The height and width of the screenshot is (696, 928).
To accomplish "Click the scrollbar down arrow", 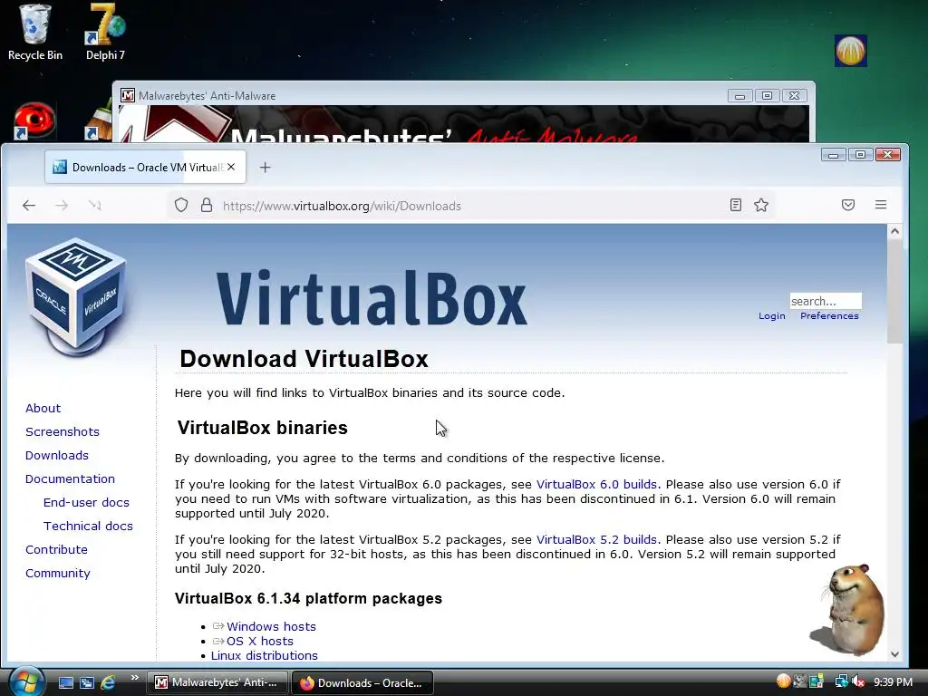I will (894, 654).
